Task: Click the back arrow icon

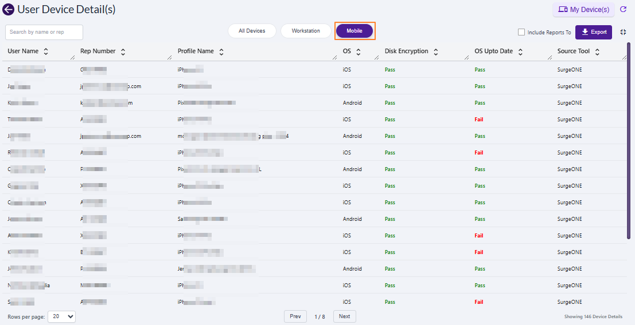Action: pyautogui.click(x=9, y=10)
